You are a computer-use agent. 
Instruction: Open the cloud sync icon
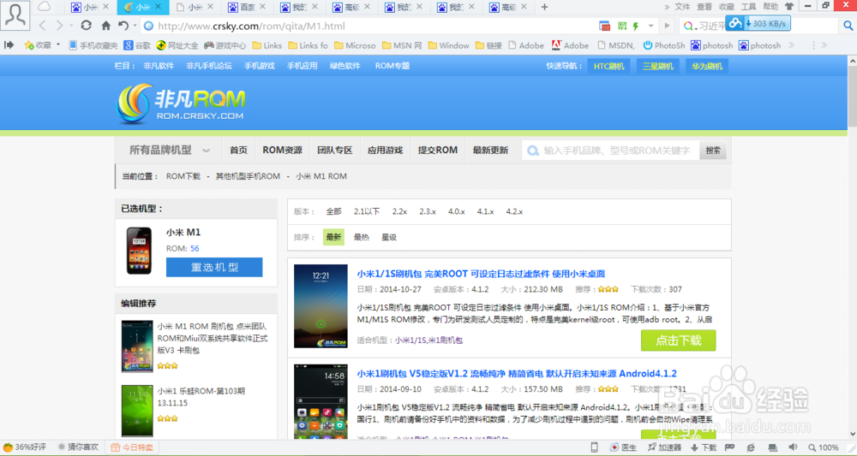click(45, 7)
